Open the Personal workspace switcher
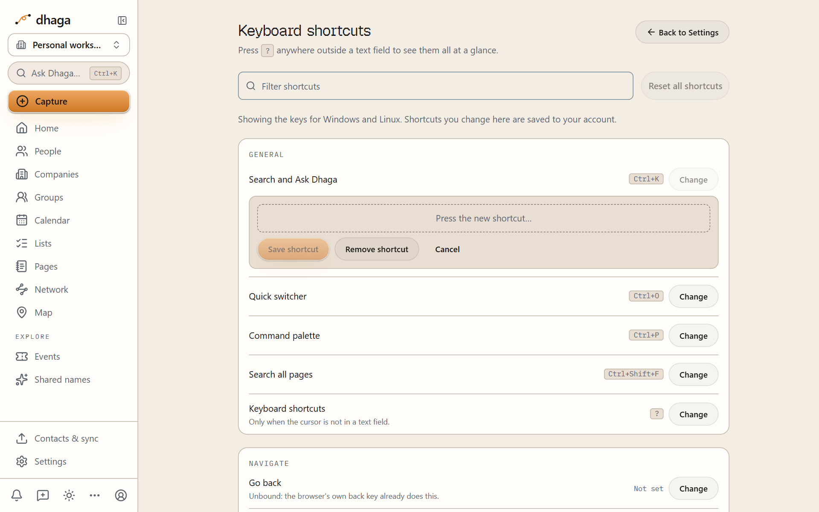Image resolution: width=819 pixels, height=512 pixels. (69, 45)
